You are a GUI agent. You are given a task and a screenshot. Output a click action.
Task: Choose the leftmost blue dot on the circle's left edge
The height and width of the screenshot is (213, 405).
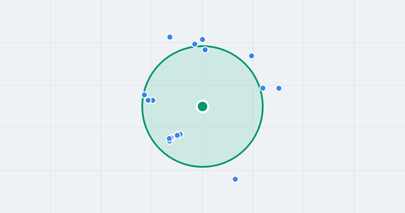(144, 95)
